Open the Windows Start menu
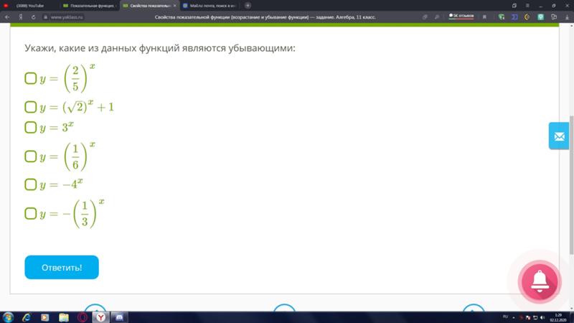Viewport: 574px width, 323px height. click(8, 317)
